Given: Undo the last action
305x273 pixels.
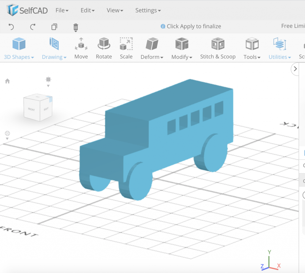Looking at the screenshot, I should click(11, 27).
